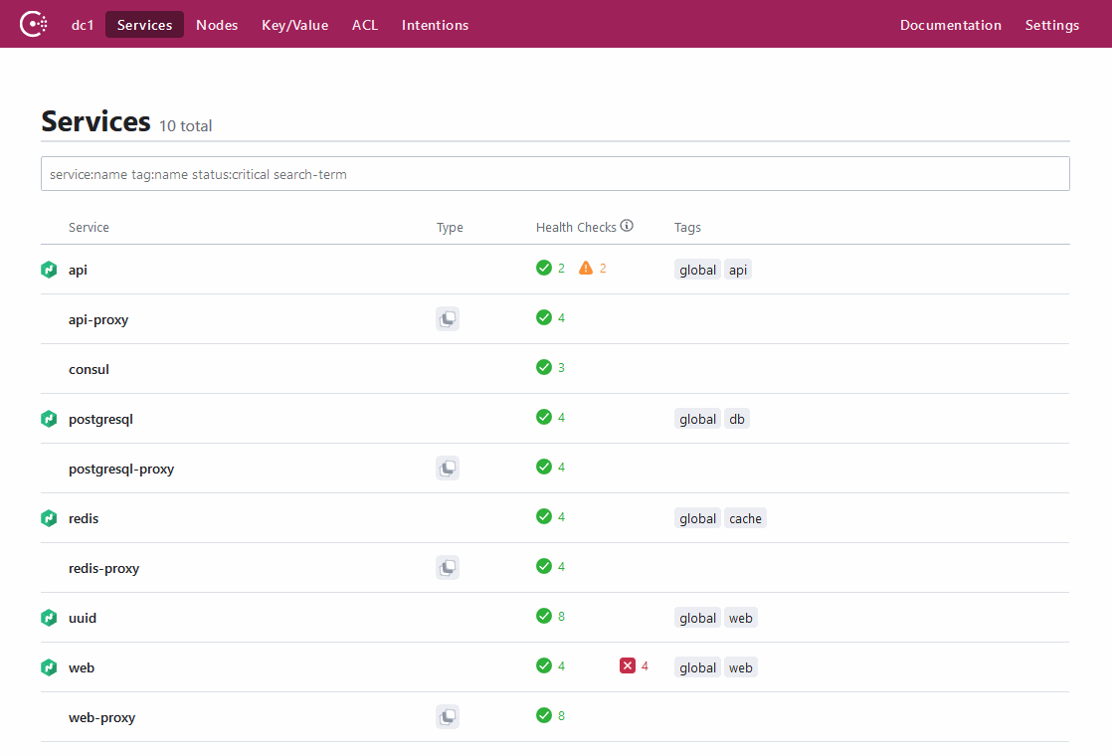Viewport: 1112px width, 756px height.
Task: Click the redis-proxy proxy type icon
Action: [448, 568]
